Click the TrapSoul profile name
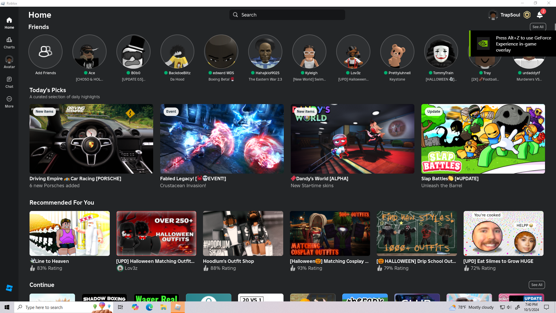 [x=510, y=15]
